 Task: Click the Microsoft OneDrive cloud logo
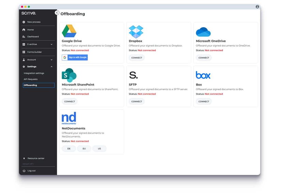pos(203,32)
